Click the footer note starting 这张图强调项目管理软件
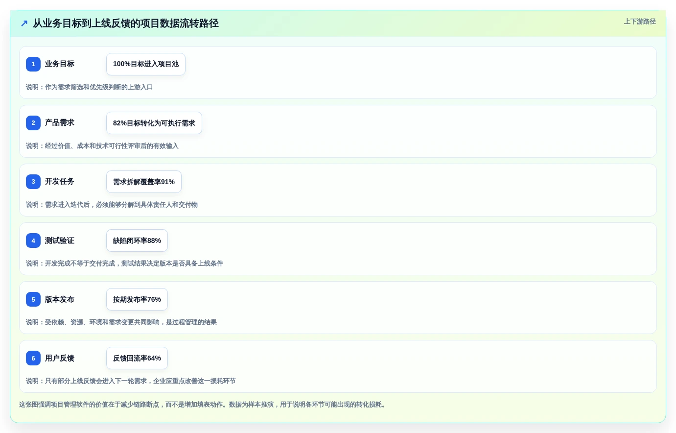The width and height of the screenshot is (676, 433). pos(202,405)
